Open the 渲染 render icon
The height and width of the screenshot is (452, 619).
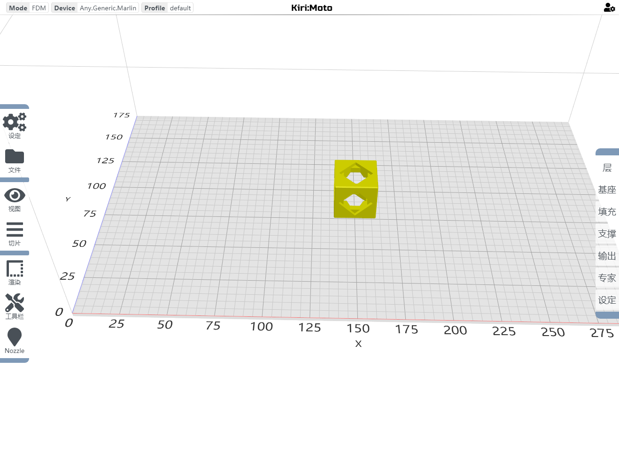tap(15, 269)
